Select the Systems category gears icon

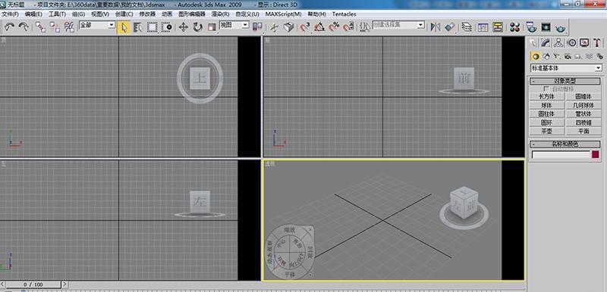(599, 56)
